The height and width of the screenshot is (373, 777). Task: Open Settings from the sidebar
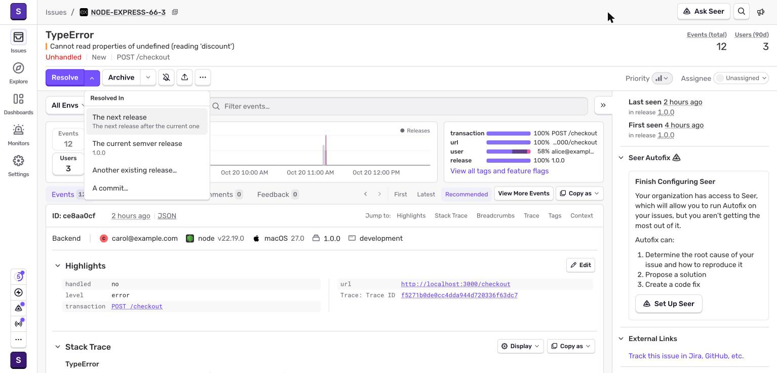point(18,165)
